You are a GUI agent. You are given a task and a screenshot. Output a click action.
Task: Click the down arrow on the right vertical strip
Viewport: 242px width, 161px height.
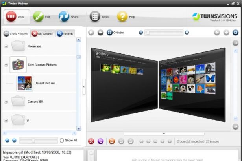pos(236,118)
